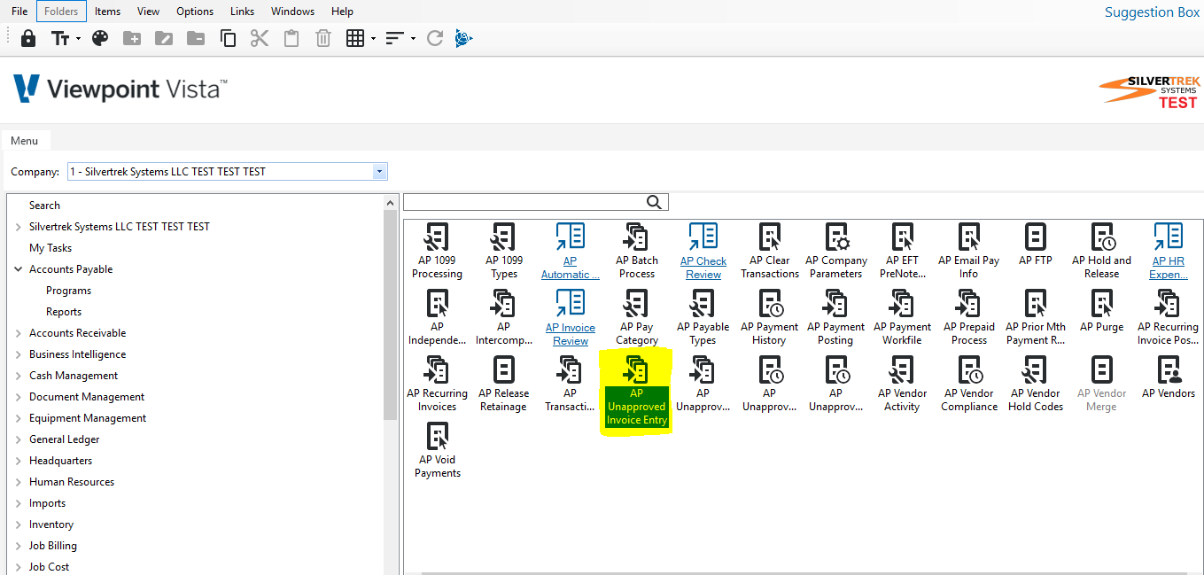Screen dimensions: 1204x575
Task: Open AP Payment History
Action: tap(770, 317)
